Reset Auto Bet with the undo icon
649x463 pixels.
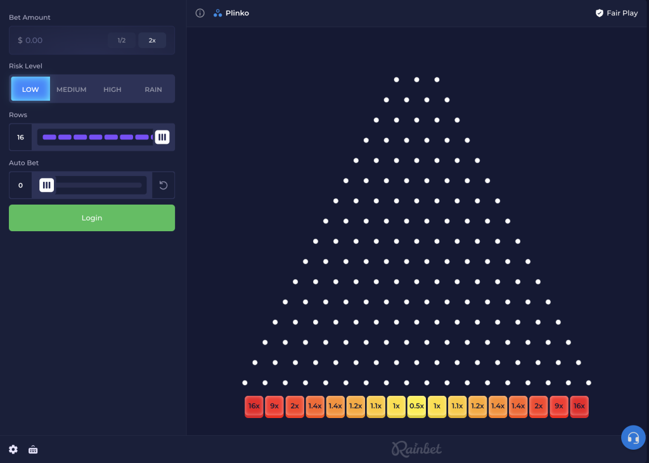click(x=164, y=186)
